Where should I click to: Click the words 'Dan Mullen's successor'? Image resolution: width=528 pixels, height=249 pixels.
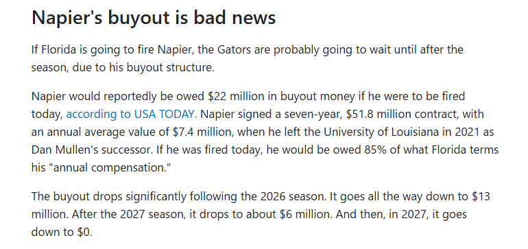coord(93,150)
